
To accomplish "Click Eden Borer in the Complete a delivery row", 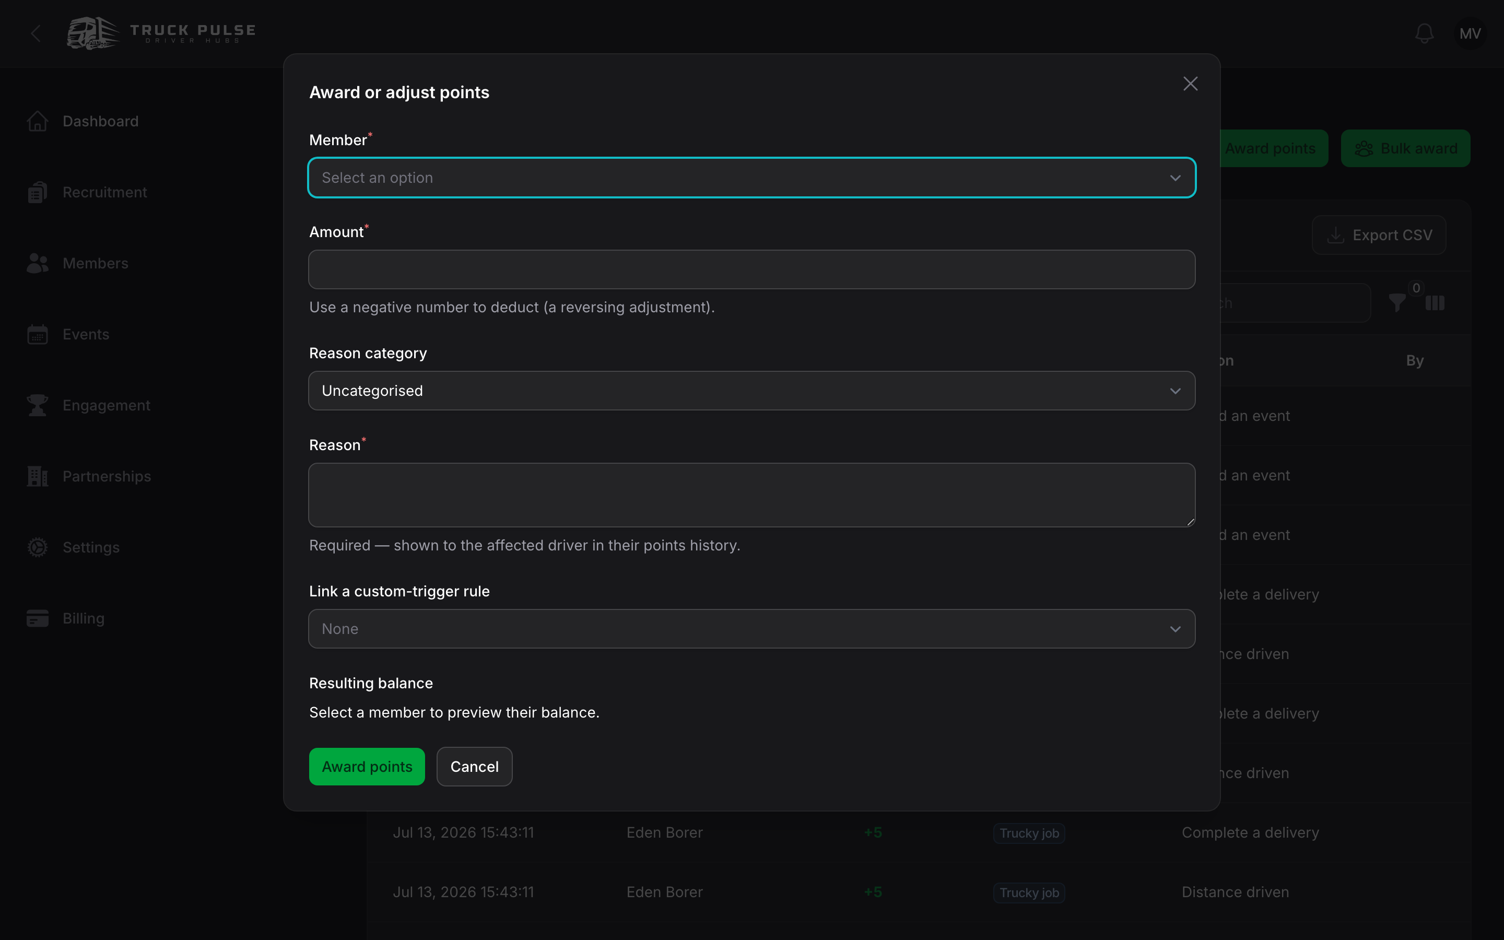I will pos(664,832).
